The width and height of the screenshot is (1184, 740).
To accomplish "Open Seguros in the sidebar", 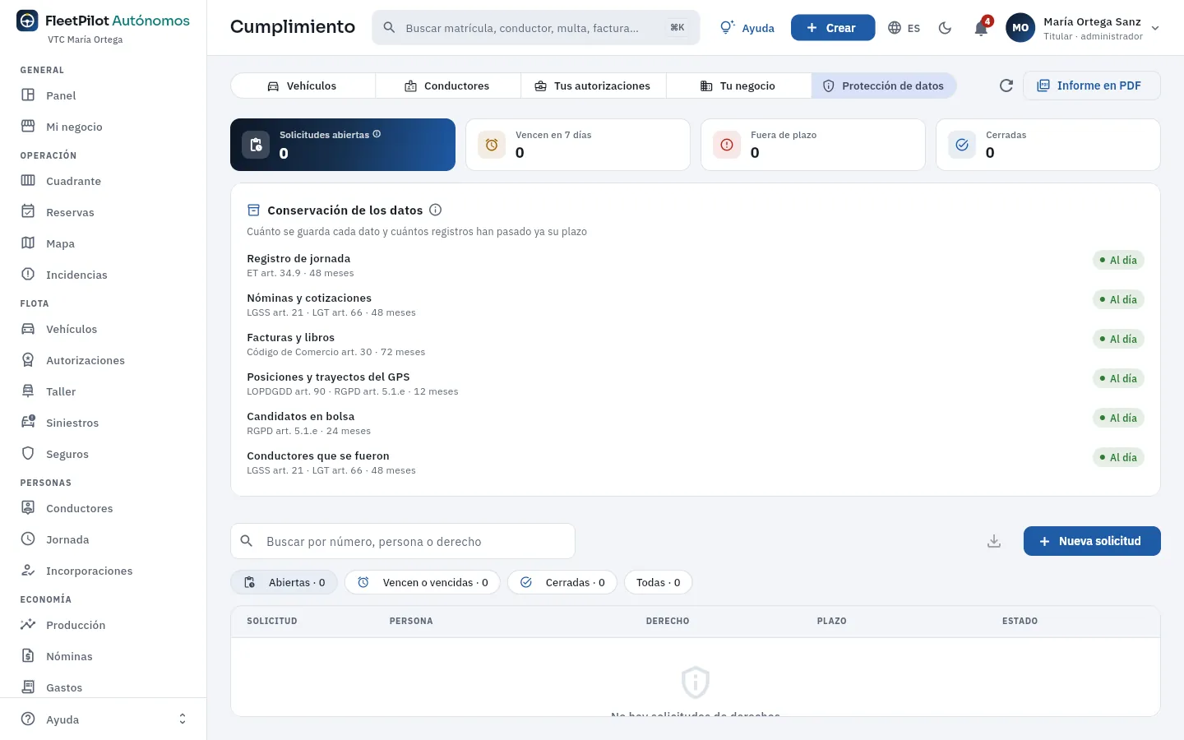I will [x=103, y=454].
